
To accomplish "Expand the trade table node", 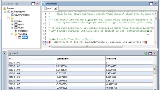I will [12, 28].
